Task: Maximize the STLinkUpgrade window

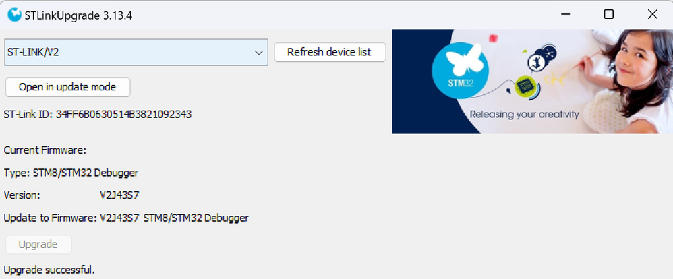Action: (x=609, y=14)
